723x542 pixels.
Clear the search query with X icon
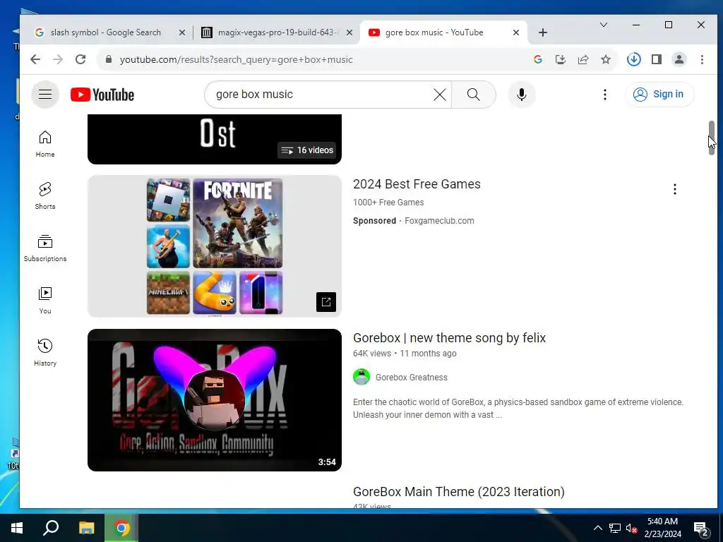coord(440,95)
